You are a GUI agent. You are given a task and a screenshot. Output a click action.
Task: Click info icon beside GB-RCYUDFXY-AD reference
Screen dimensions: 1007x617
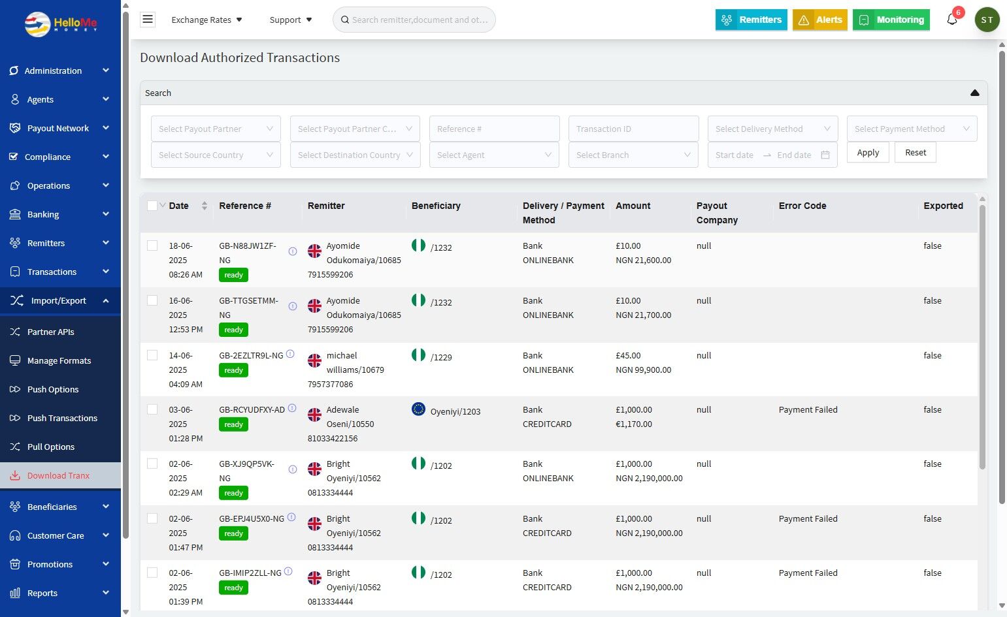click(292, 409)
